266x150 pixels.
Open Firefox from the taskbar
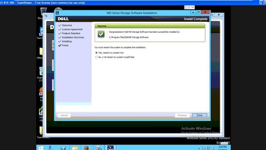(87, 148)
